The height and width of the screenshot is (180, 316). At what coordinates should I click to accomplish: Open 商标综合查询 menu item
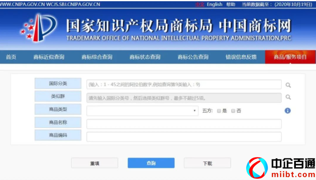(97, 57)
